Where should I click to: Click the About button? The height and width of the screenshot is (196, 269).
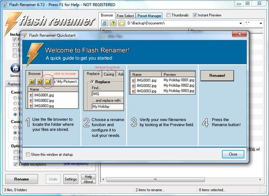point(88,182)
